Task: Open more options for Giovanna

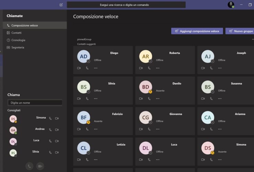Action: tap(158, 129)
